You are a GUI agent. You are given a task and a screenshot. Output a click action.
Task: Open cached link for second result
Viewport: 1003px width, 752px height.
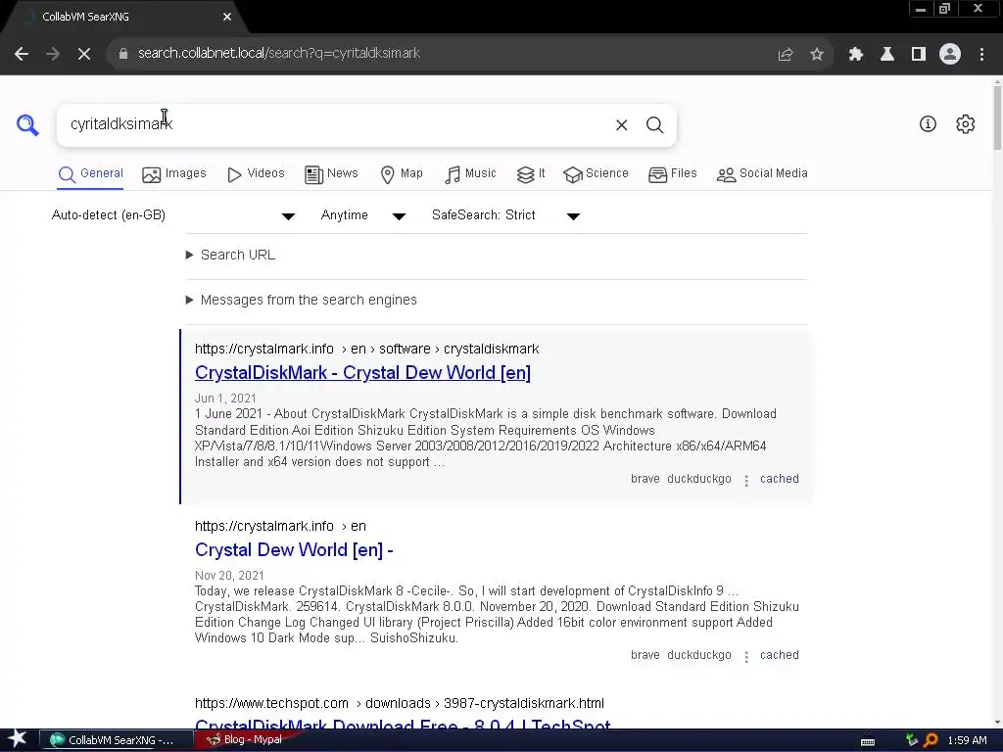pos(779,655)
